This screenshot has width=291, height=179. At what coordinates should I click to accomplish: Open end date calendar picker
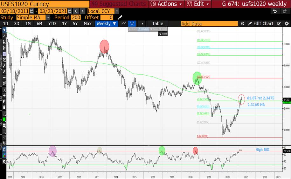tap(70, 11)
